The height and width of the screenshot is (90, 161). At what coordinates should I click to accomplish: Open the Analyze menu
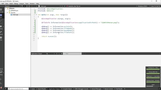(x=22, y=3)
